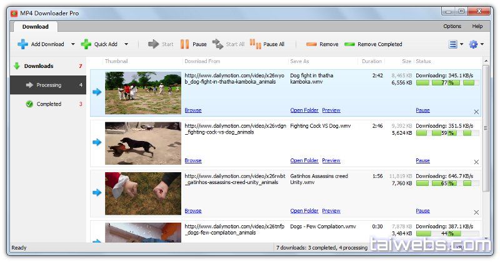Expand the Quick Add dropdown arrow

pyautogui.click(x=126, y=44)
